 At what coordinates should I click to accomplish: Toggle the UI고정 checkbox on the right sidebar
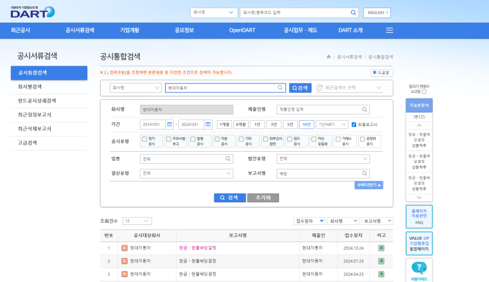[x=424, y=92]
